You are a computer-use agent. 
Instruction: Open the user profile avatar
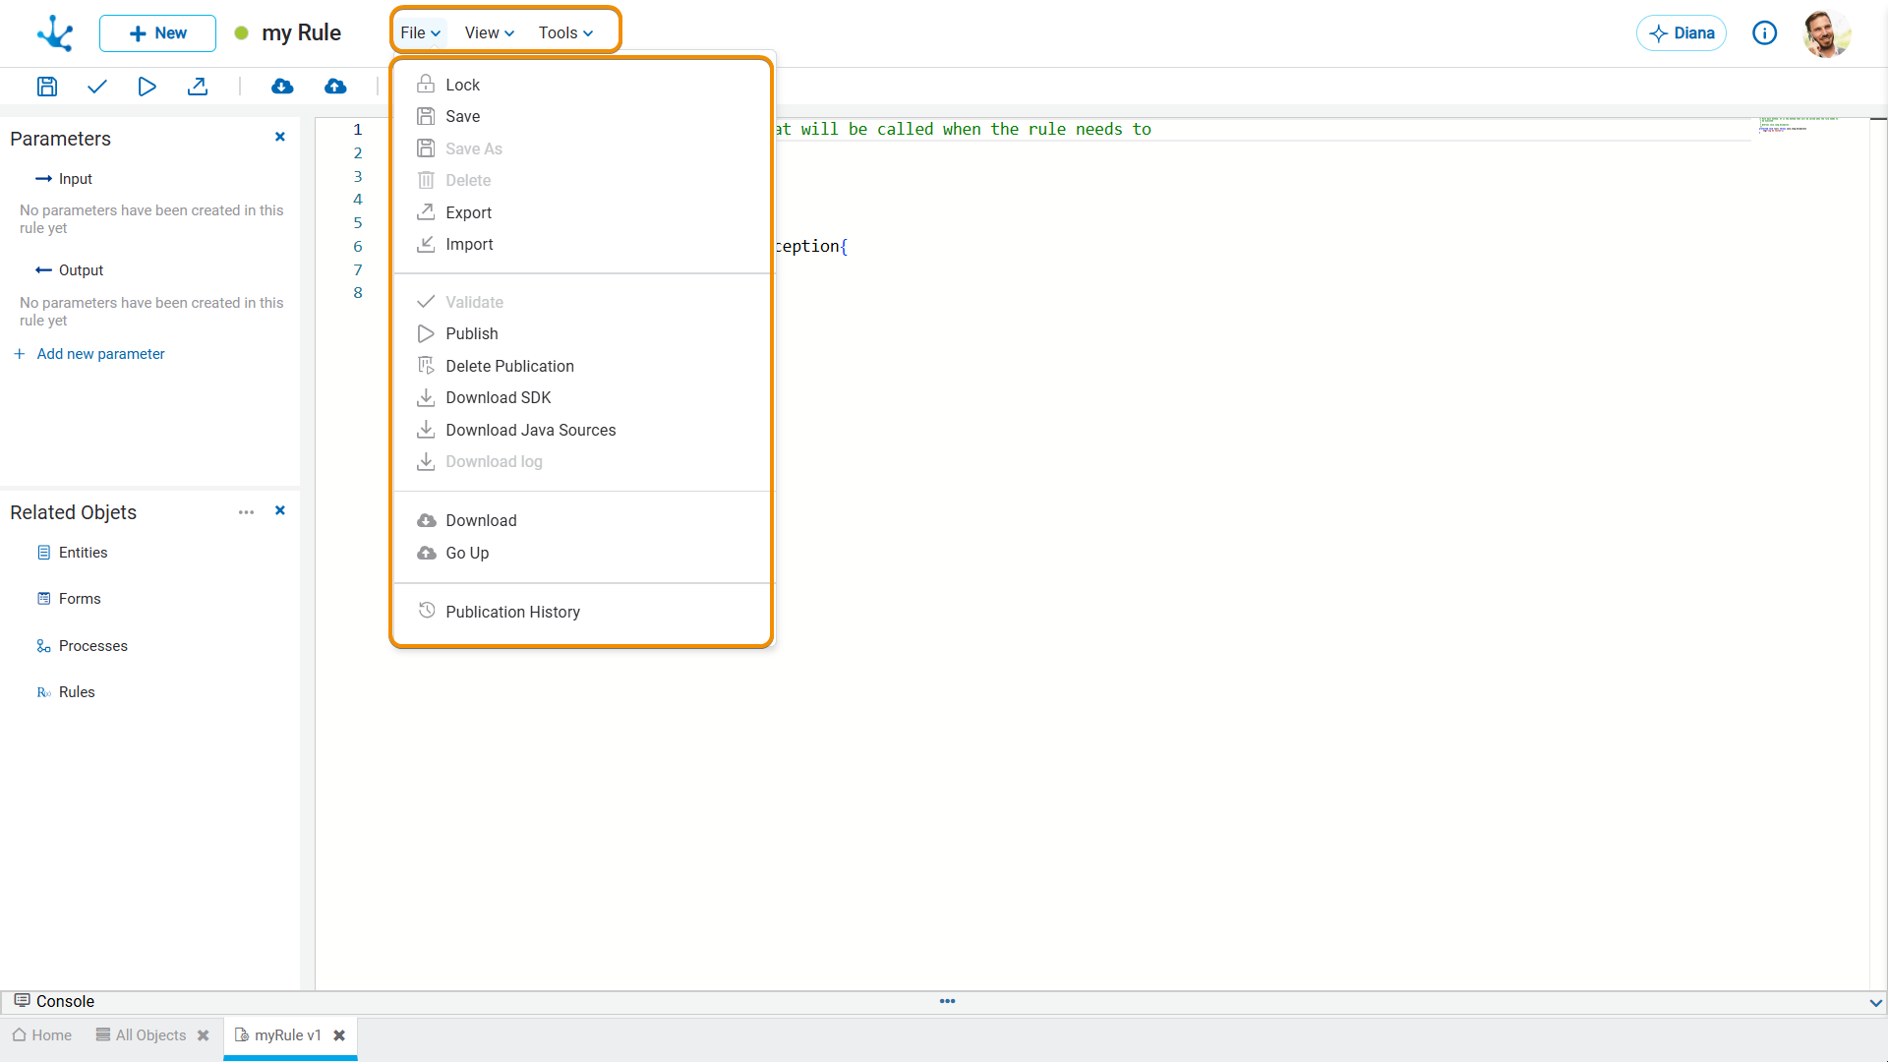point(1827,33)
